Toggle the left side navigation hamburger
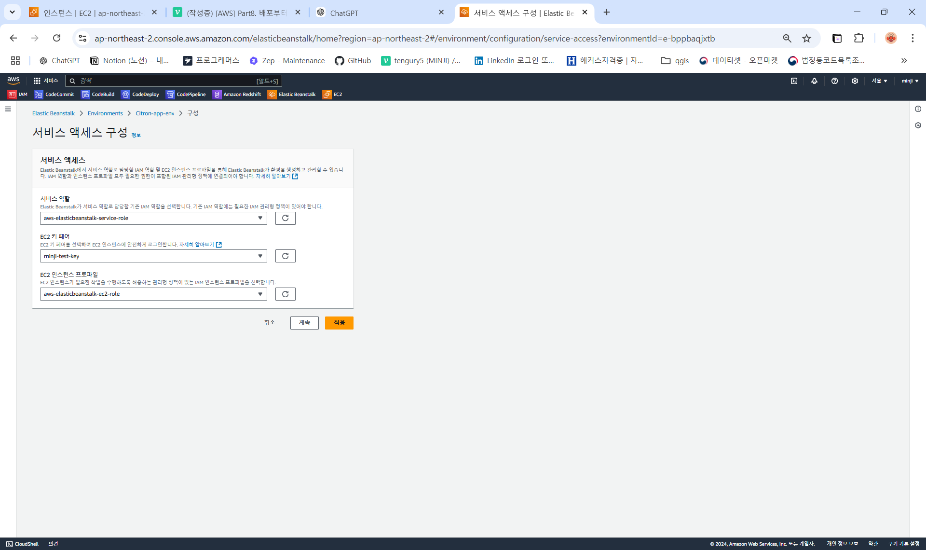Screen dimensions: 926x550 click(x=8, y=109)
